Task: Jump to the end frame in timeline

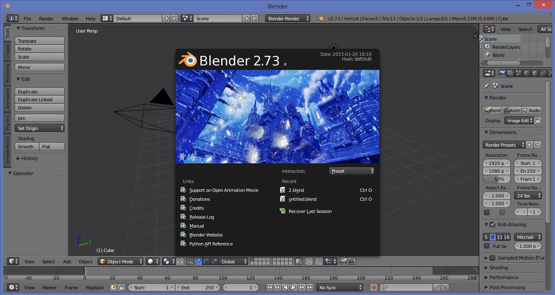Action: point(310,287)
